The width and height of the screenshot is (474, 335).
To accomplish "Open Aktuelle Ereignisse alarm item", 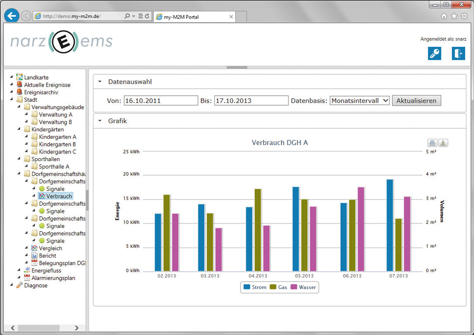I will coord(47,85).
